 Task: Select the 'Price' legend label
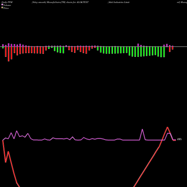pos(6,8)
